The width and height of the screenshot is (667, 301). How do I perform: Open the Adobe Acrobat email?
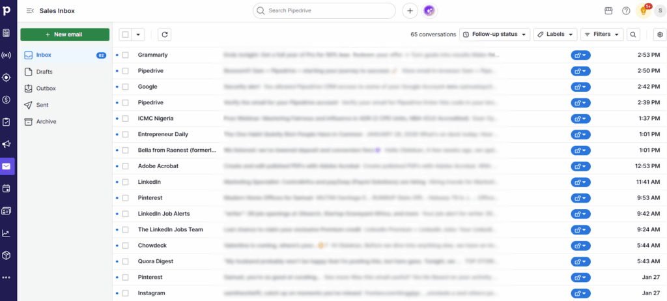coord(390,166)
